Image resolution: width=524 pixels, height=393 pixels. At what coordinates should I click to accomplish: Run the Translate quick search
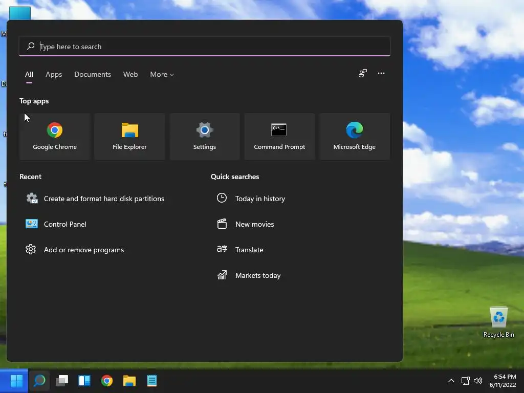(x=249, y=250)
